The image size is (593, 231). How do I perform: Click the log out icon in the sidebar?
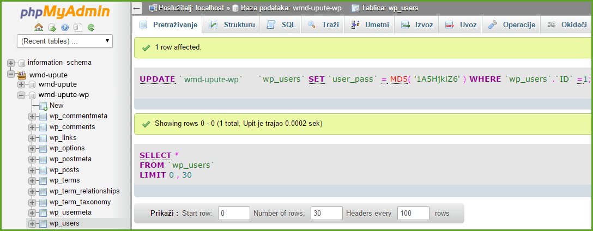[x=52, y=27]
